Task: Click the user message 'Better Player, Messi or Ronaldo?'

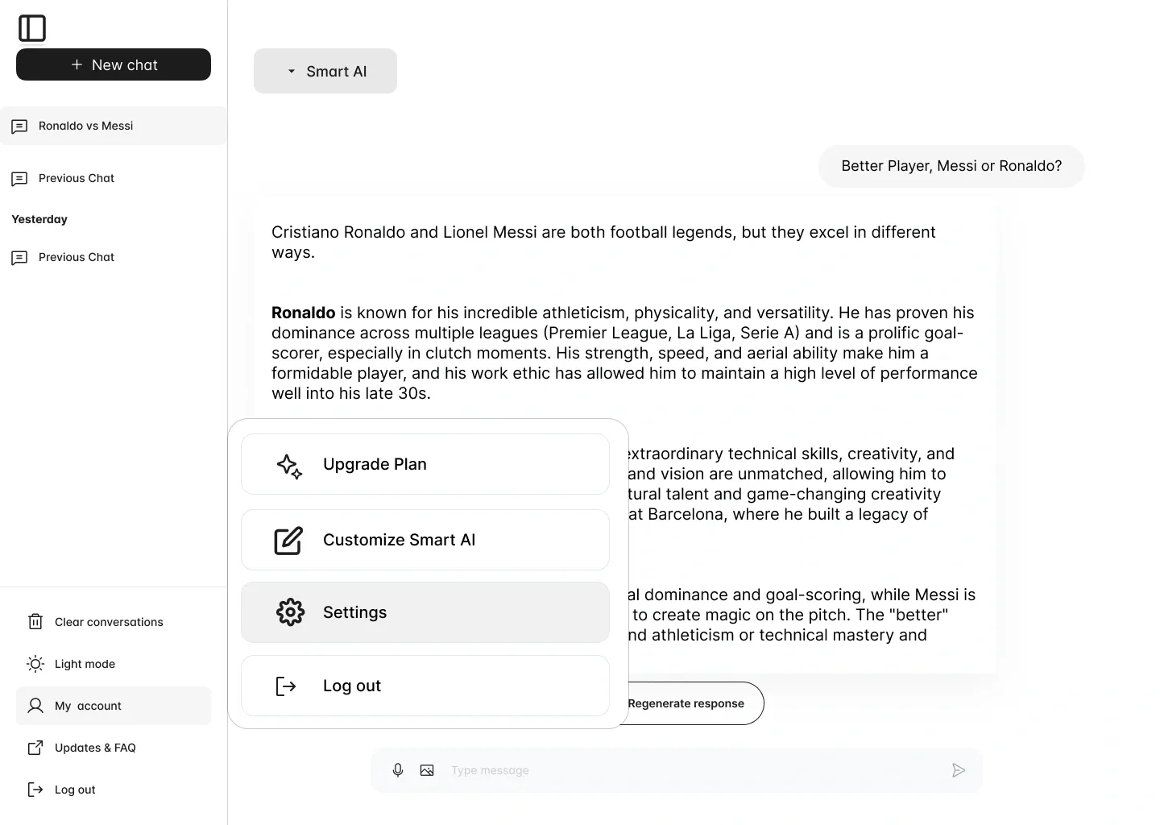Action: (951, 166)
